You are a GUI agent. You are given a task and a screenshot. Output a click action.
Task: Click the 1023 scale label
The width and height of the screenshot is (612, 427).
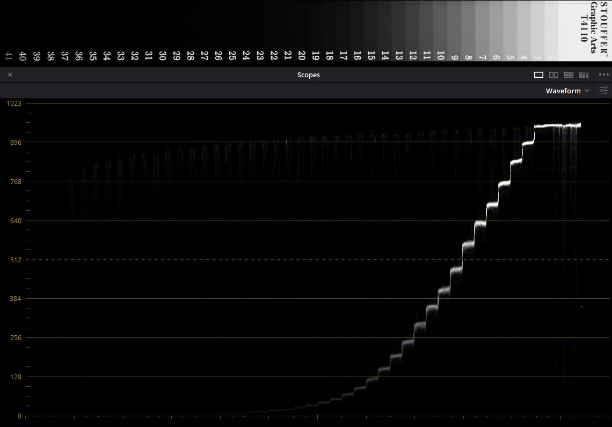point(14,104)
